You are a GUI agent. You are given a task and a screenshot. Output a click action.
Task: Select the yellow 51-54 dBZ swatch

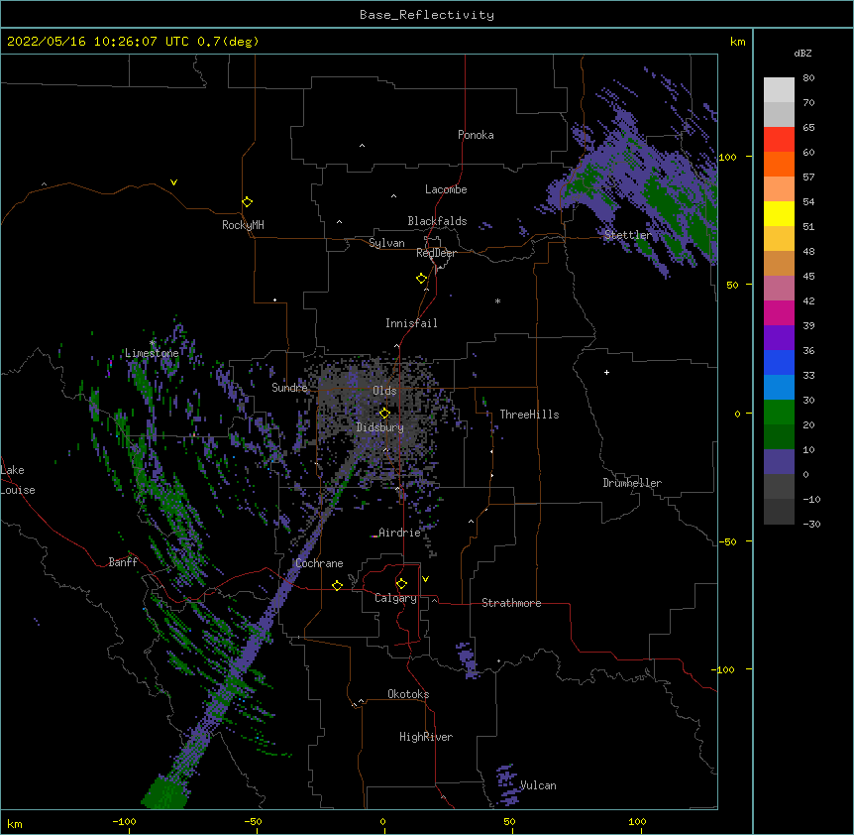(779, 213)
